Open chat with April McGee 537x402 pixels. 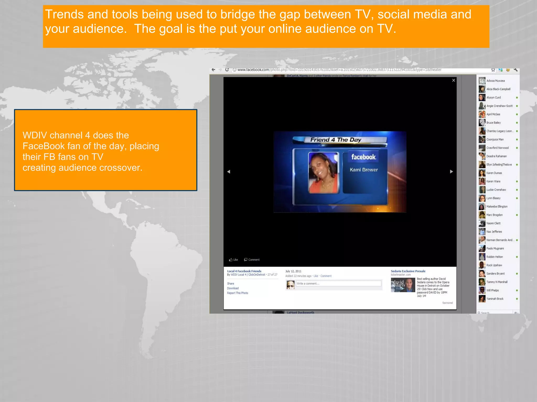point(498,114)
